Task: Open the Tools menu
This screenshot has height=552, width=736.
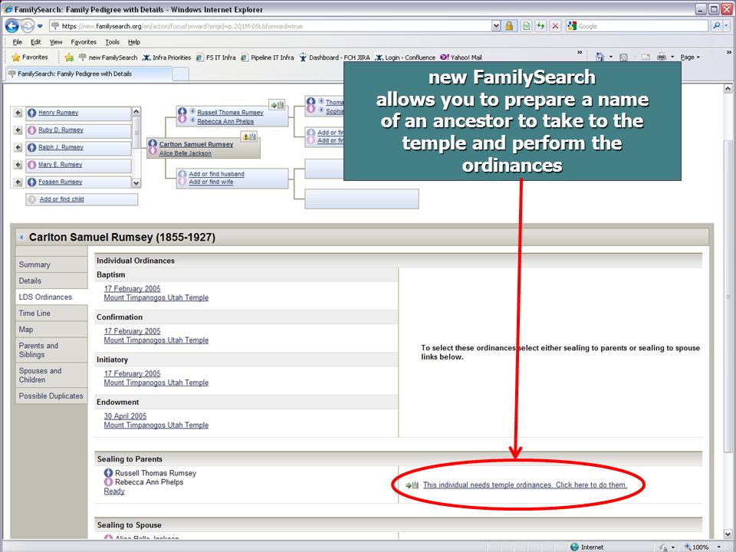Action: [112, 41]
